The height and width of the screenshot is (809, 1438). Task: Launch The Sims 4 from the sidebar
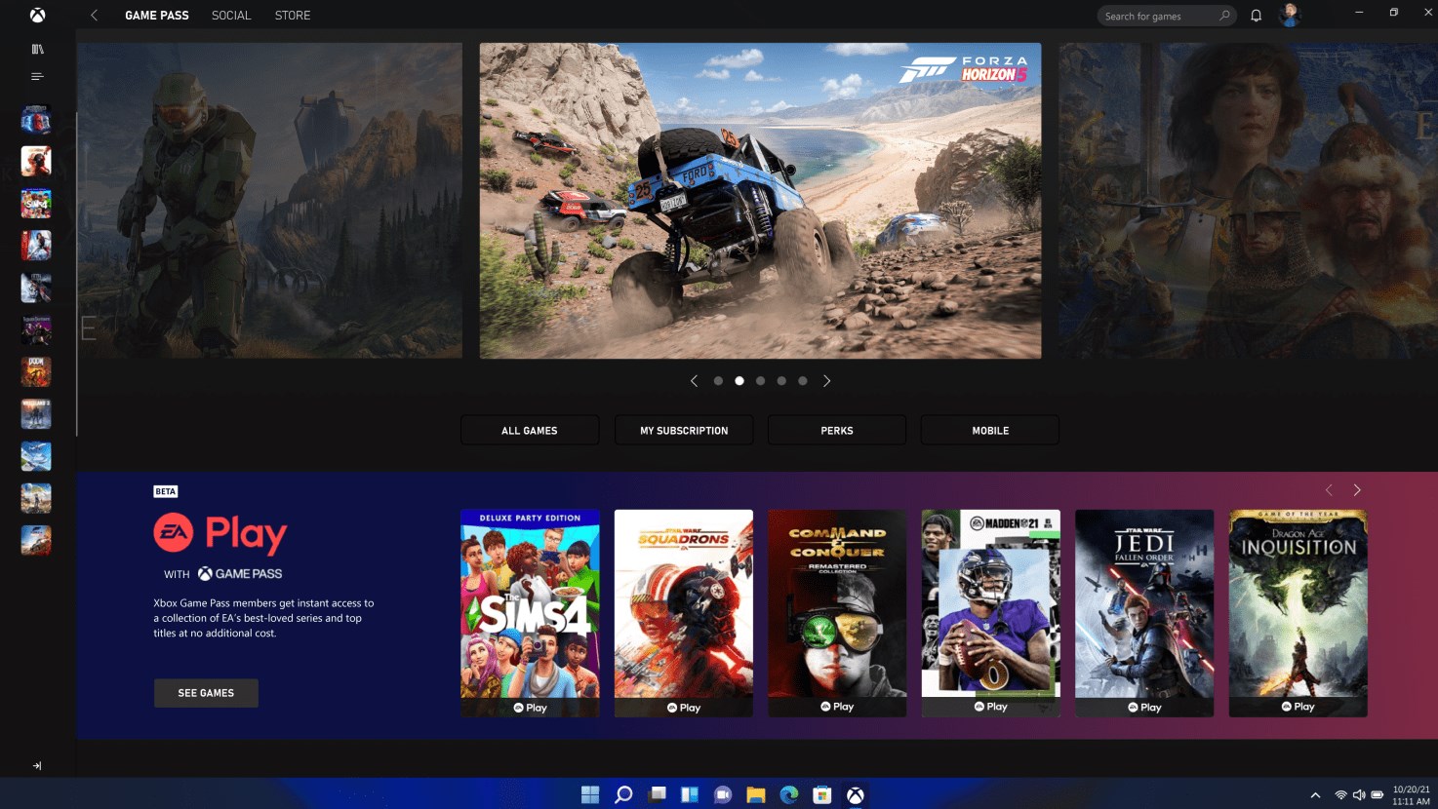coord(36,203)
